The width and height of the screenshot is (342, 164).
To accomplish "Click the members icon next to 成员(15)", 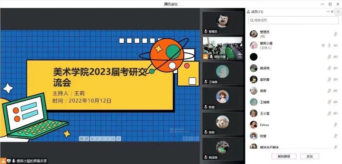I will point(248,12).
